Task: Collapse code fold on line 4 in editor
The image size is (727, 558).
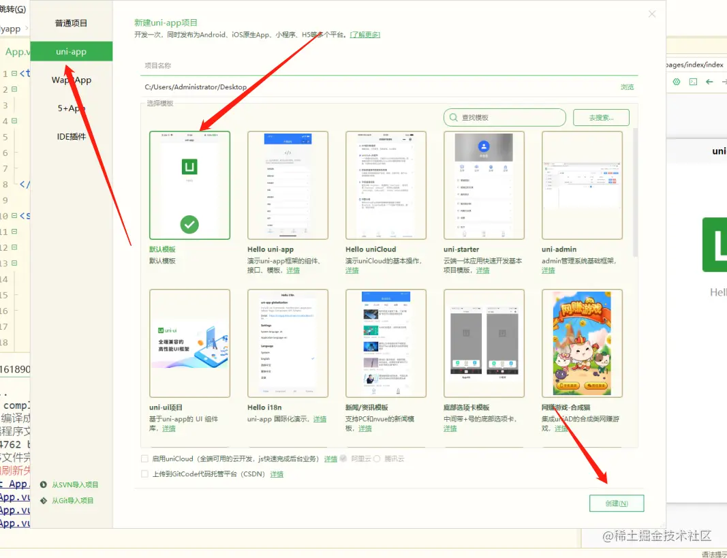Action: pos(14,121)
